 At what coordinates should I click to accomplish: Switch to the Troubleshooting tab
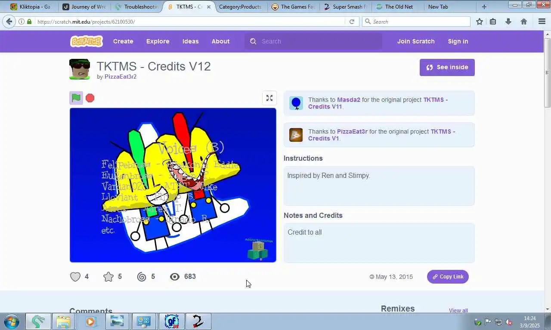(x=137, y=7)
